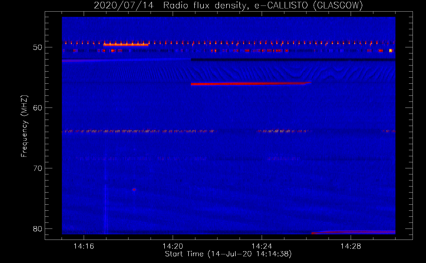Click the bright yellow spot near 50.5 MHz at about 14:29:45
This screenshot has height=263, width=426.
[x=391, y=50]
